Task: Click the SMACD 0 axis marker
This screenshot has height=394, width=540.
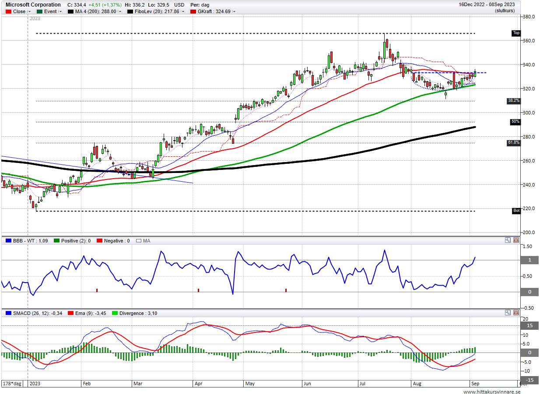Action: 529,353
